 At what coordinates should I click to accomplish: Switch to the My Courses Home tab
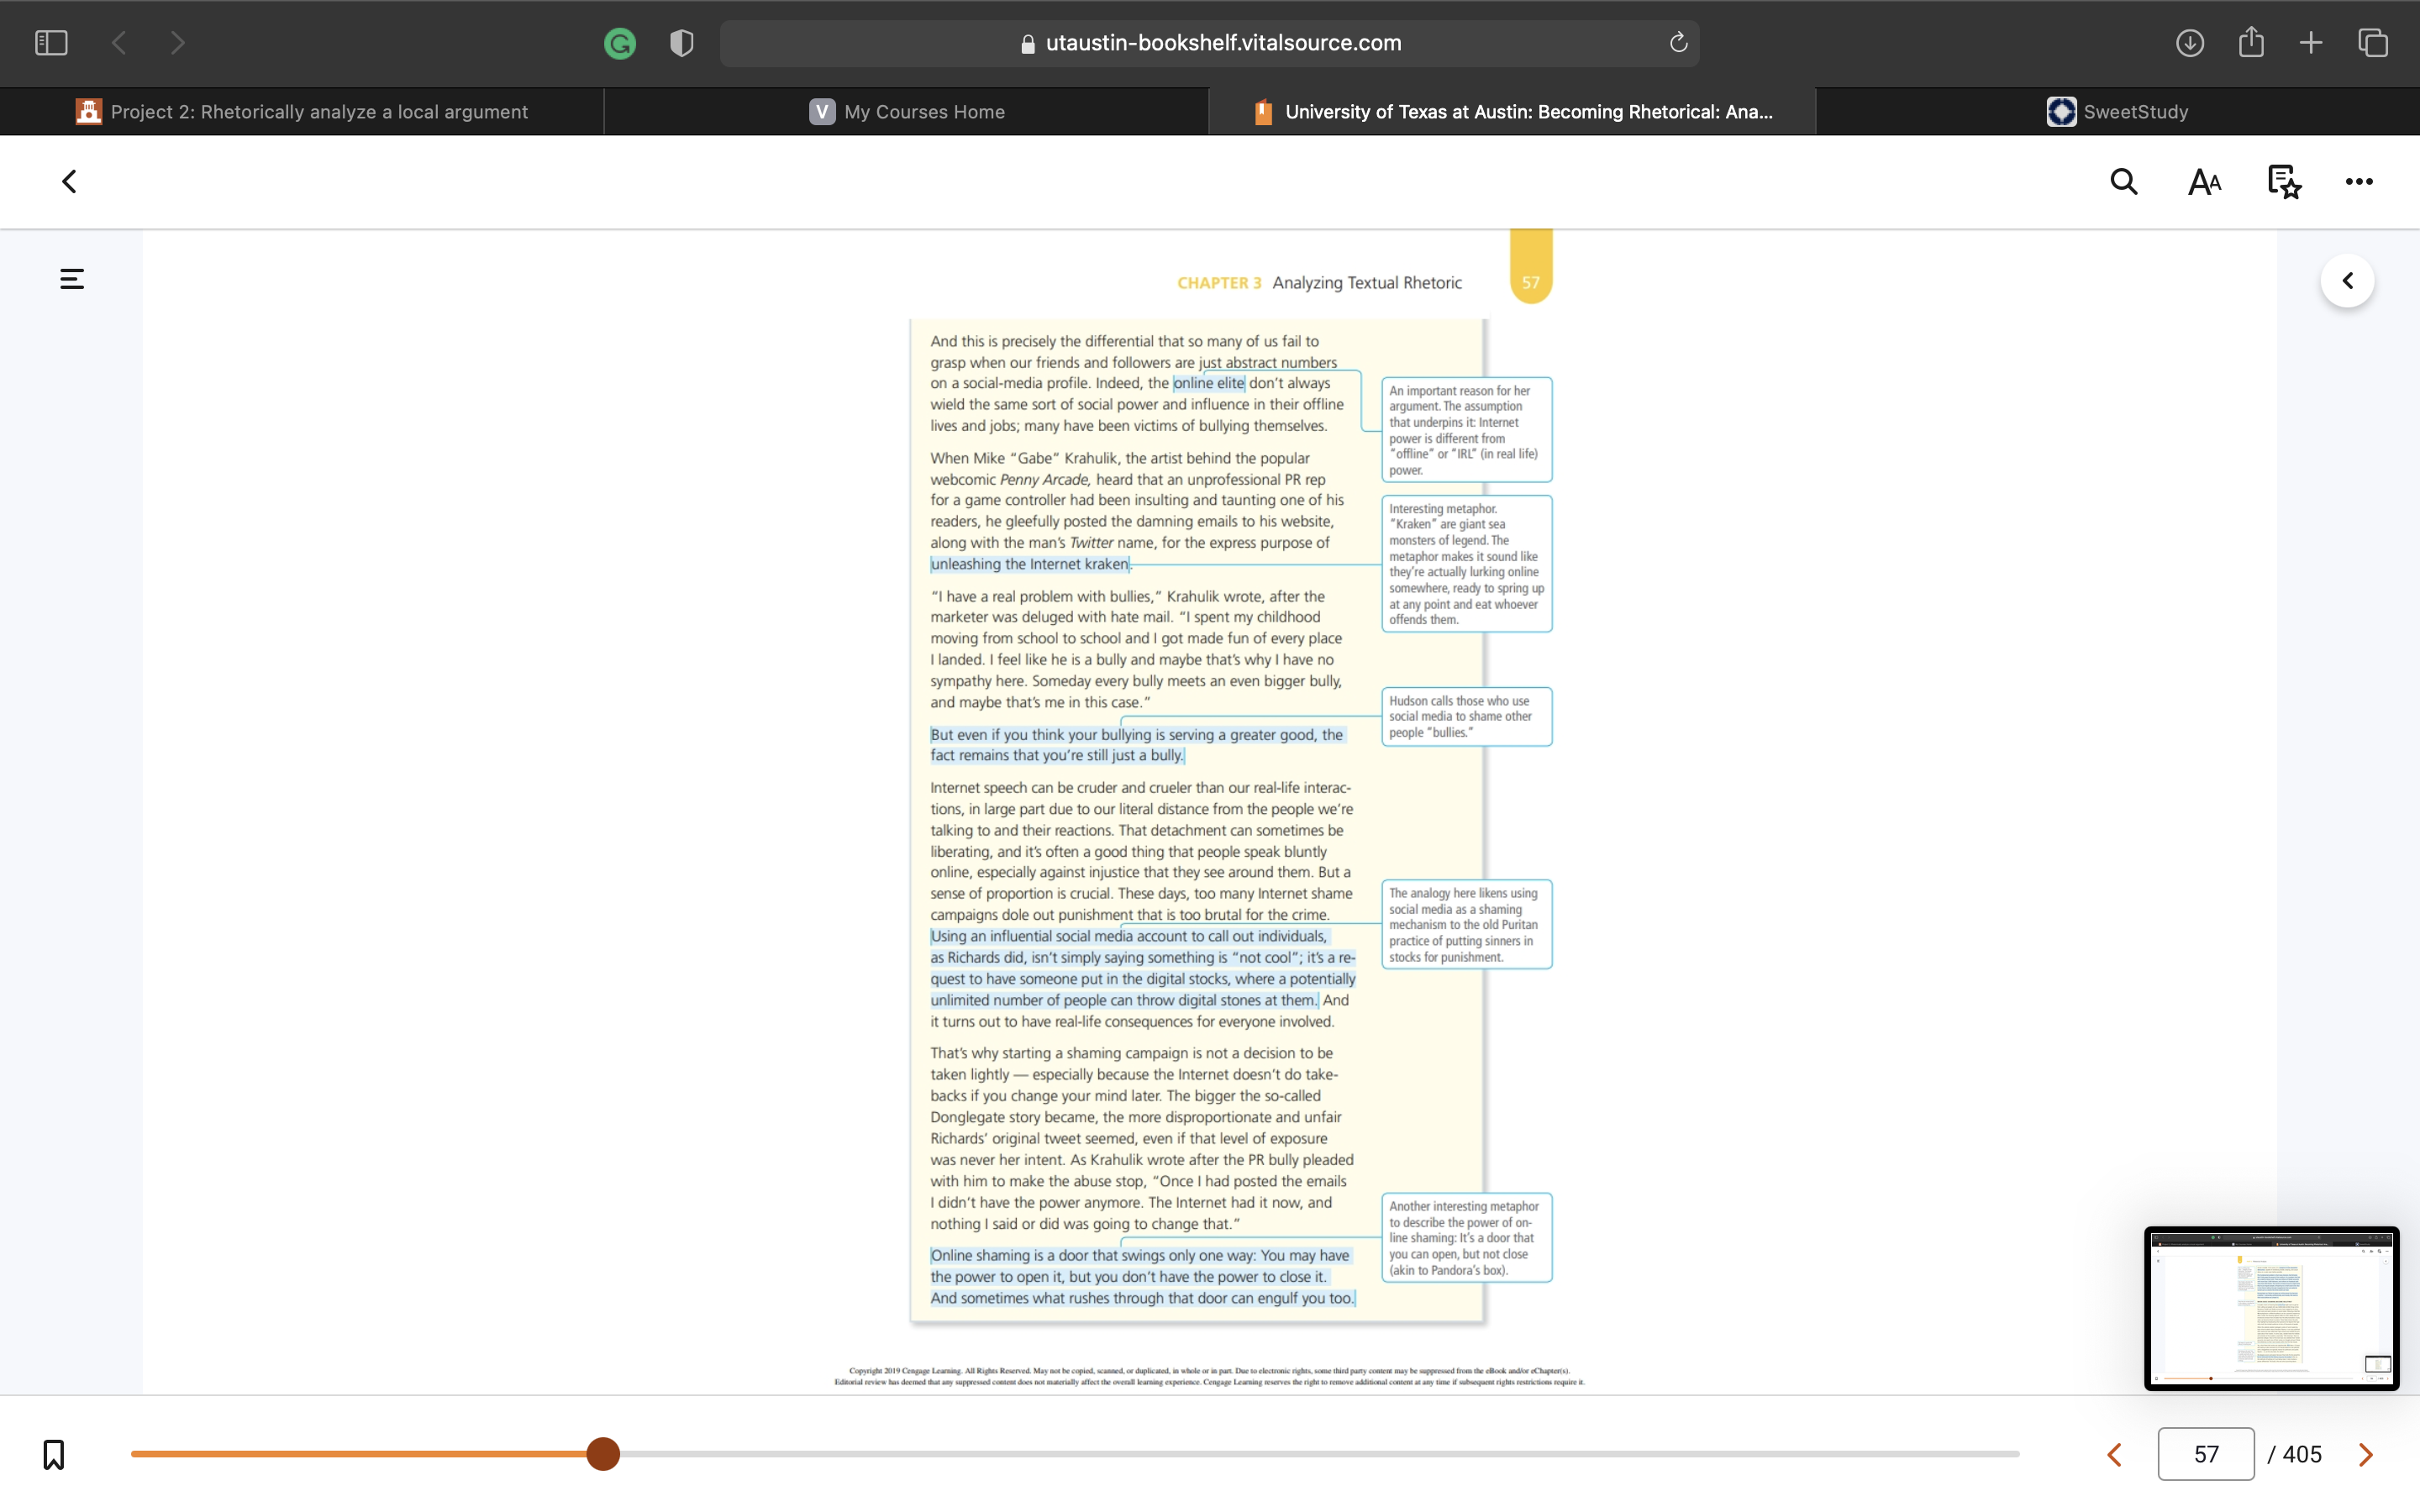907,112
